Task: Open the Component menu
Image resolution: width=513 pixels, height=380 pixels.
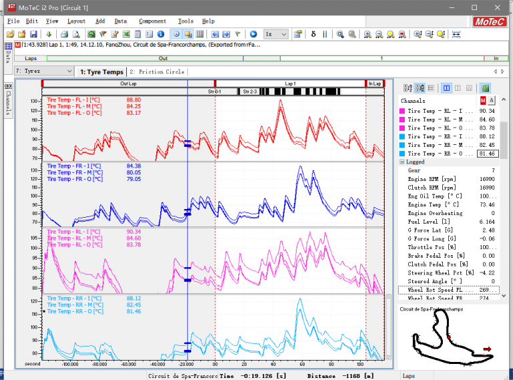Action: pyautogui.click(x=152, y=21)
